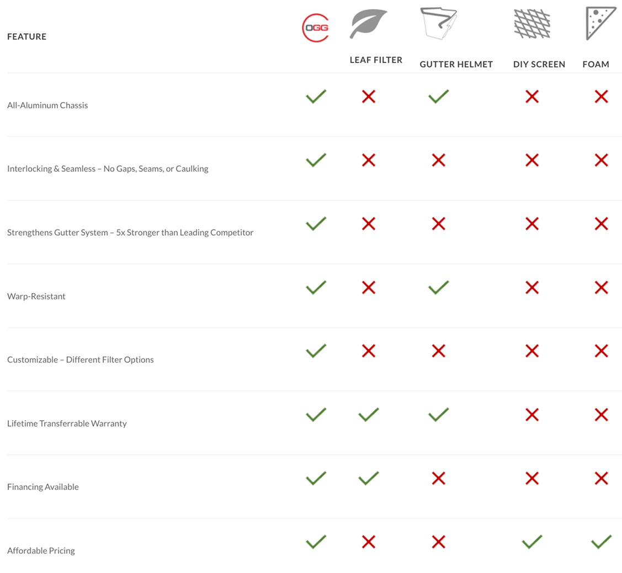Click the FEATURE header label
This screenshot has width=622, height=573.
pos(26,37)
